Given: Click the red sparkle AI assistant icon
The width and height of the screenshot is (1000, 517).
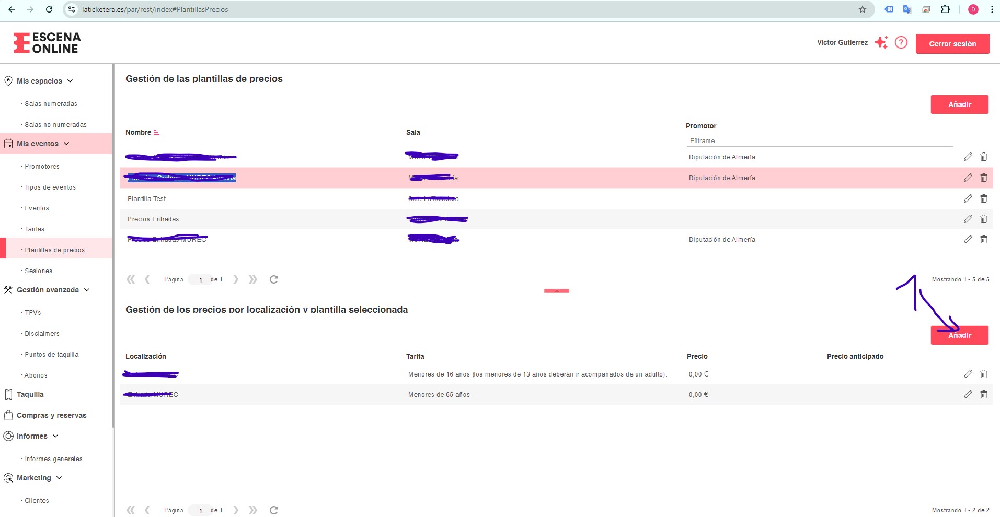Looking at the screenshot, I should point(881,42).
